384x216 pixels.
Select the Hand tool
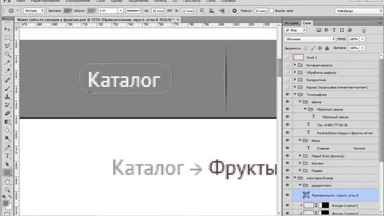pyautogui.click(x=7, y=182)
